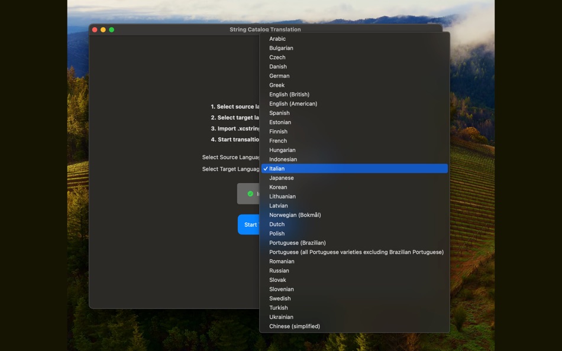
Task: Click the String Catalog Translation title bar
Action: point(264,29)
